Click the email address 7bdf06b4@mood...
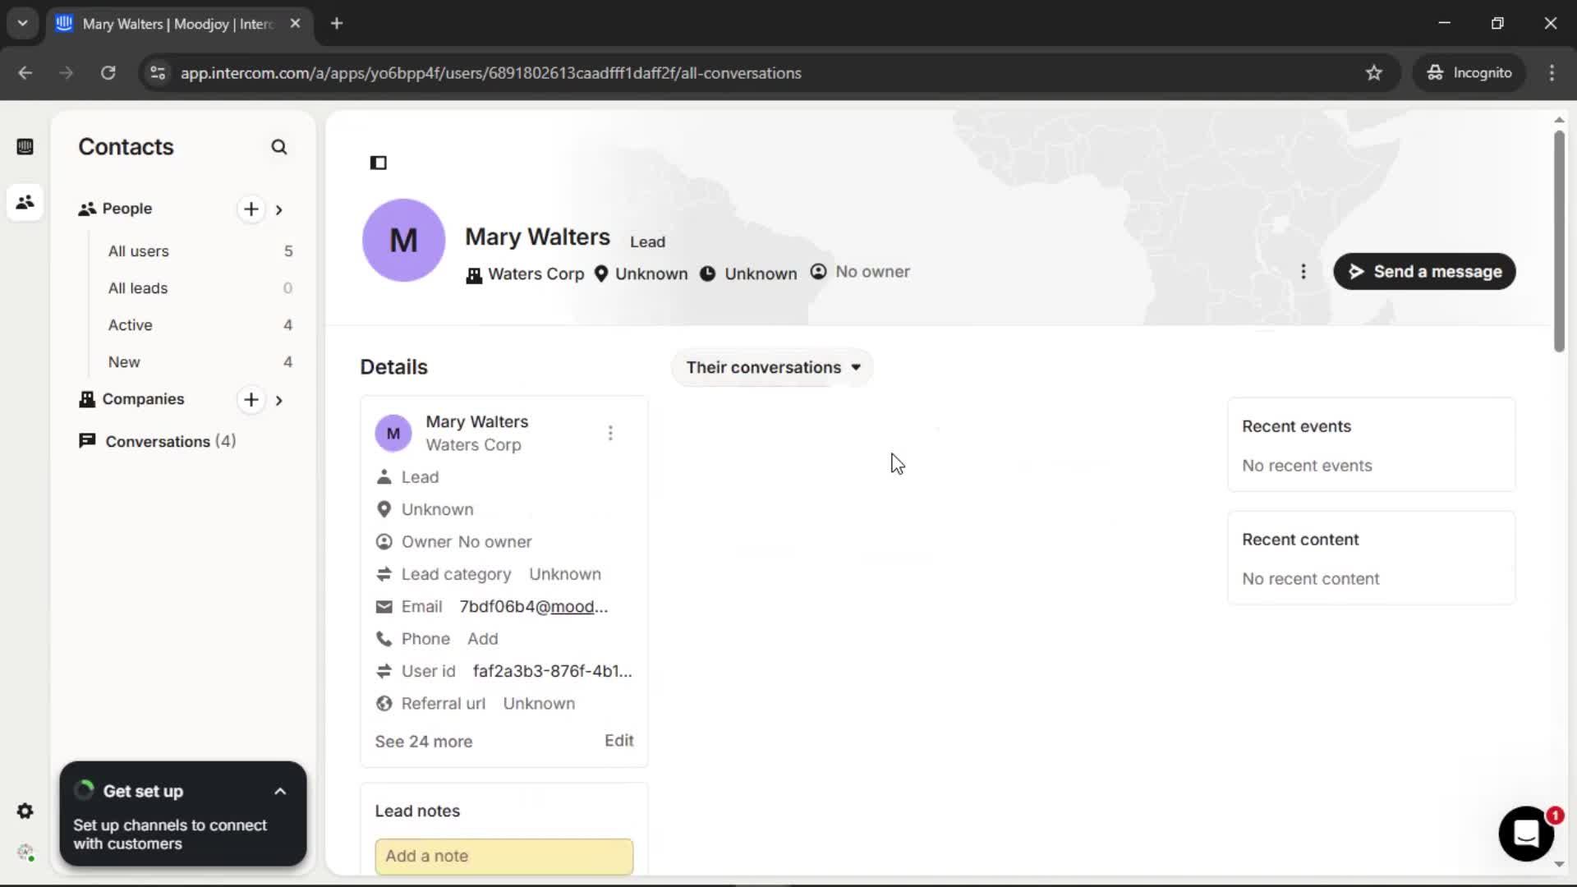This screenshot has height=887, width=1577. pos(534,607)
